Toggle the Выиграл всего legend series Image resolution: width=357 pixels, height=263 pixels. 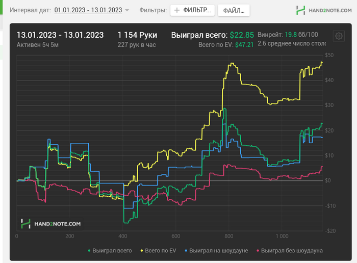point(110,250)
